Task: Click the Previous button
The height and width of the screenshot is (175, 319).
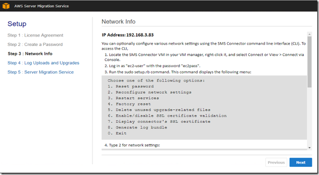Action: [x=276, y=162]
